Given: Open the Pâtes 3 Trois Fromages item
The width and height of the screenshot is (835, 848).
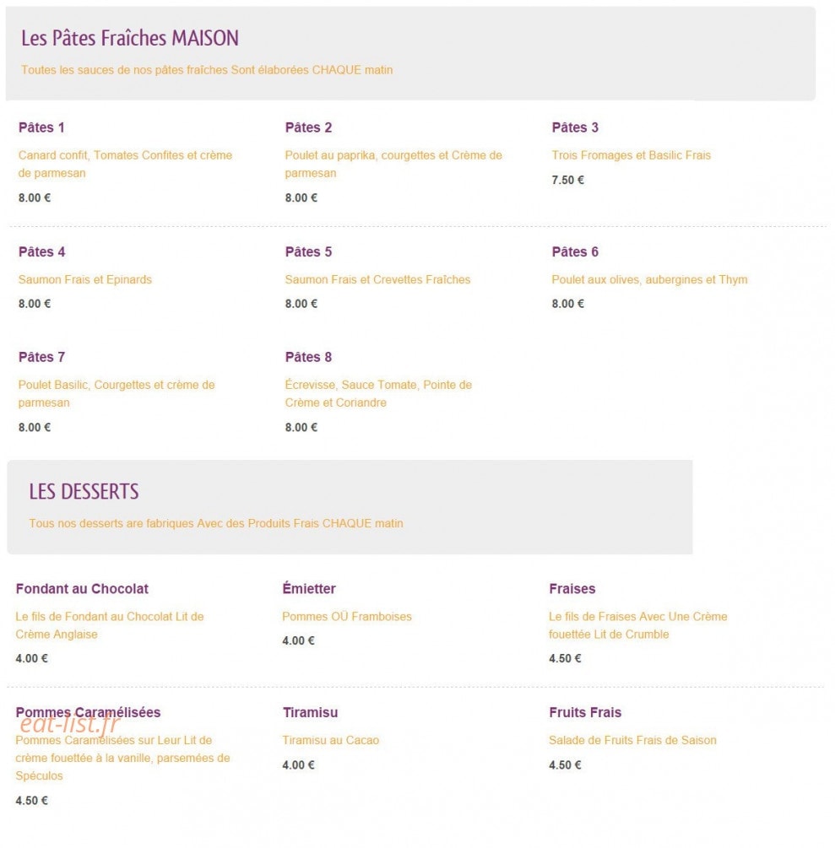Looking at the screenshot, I should pyautogui.click(x=575, y=127).
